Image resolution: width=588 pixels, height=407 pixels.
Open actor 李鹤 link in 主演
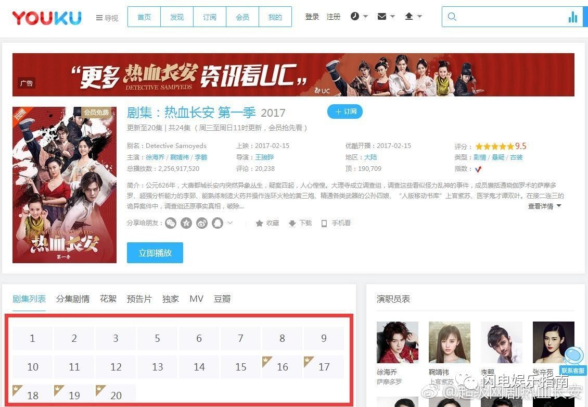click(201, 157)
